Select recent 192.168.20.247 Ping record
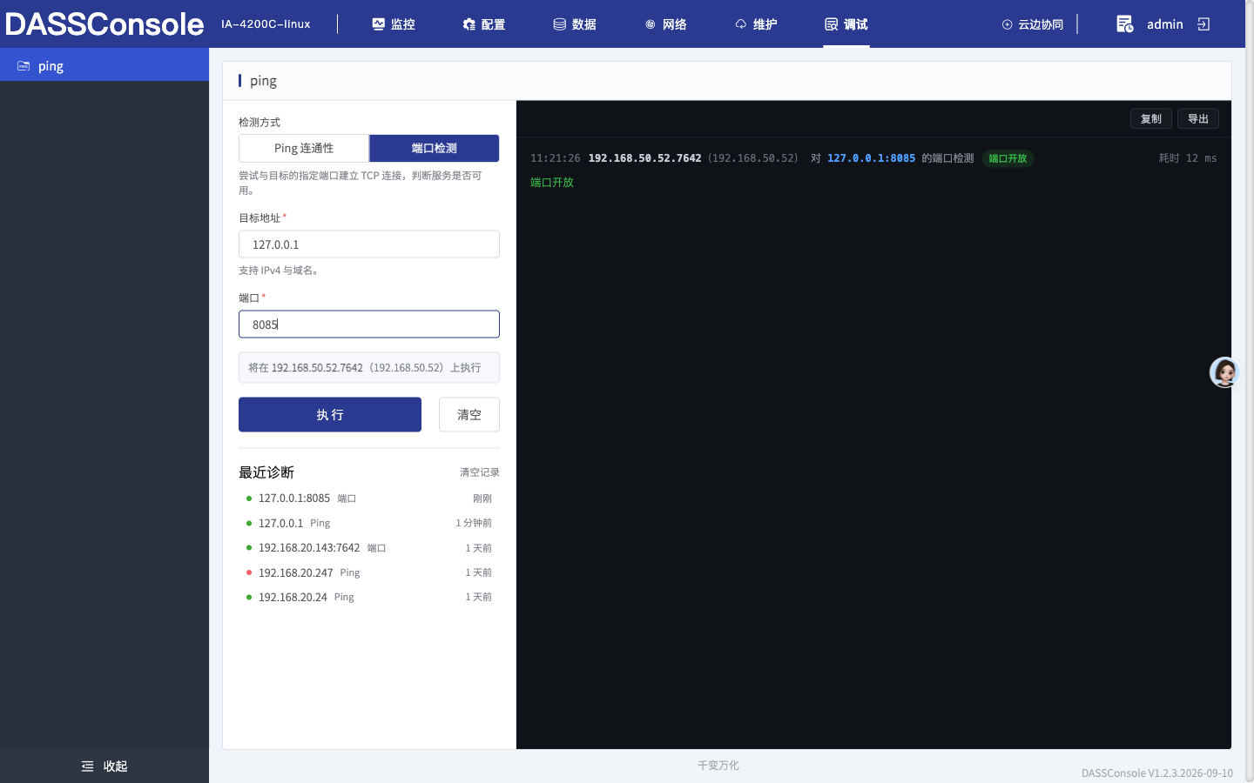 tap(369, 572)
